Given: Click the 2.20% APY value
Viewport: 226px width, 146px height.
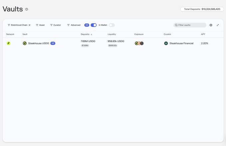Looking at the screenshot, I should 204,43.
